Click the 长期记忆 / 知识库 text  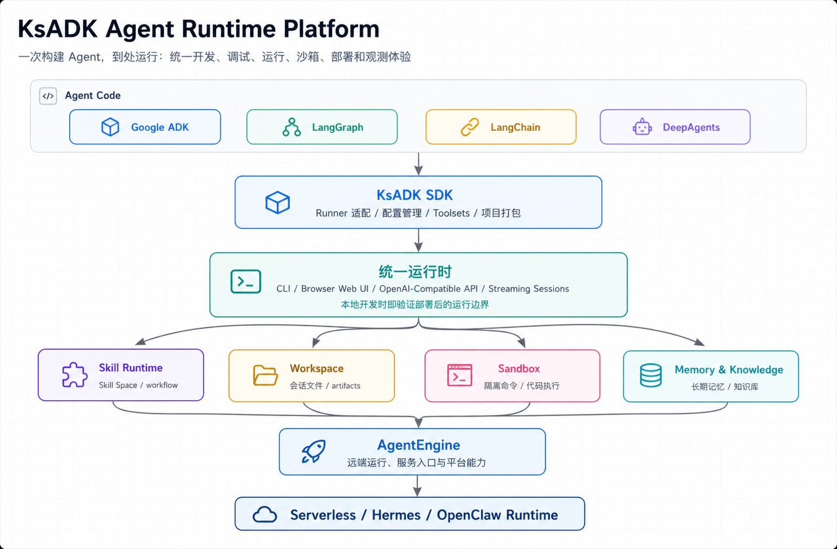click(725, 387)
